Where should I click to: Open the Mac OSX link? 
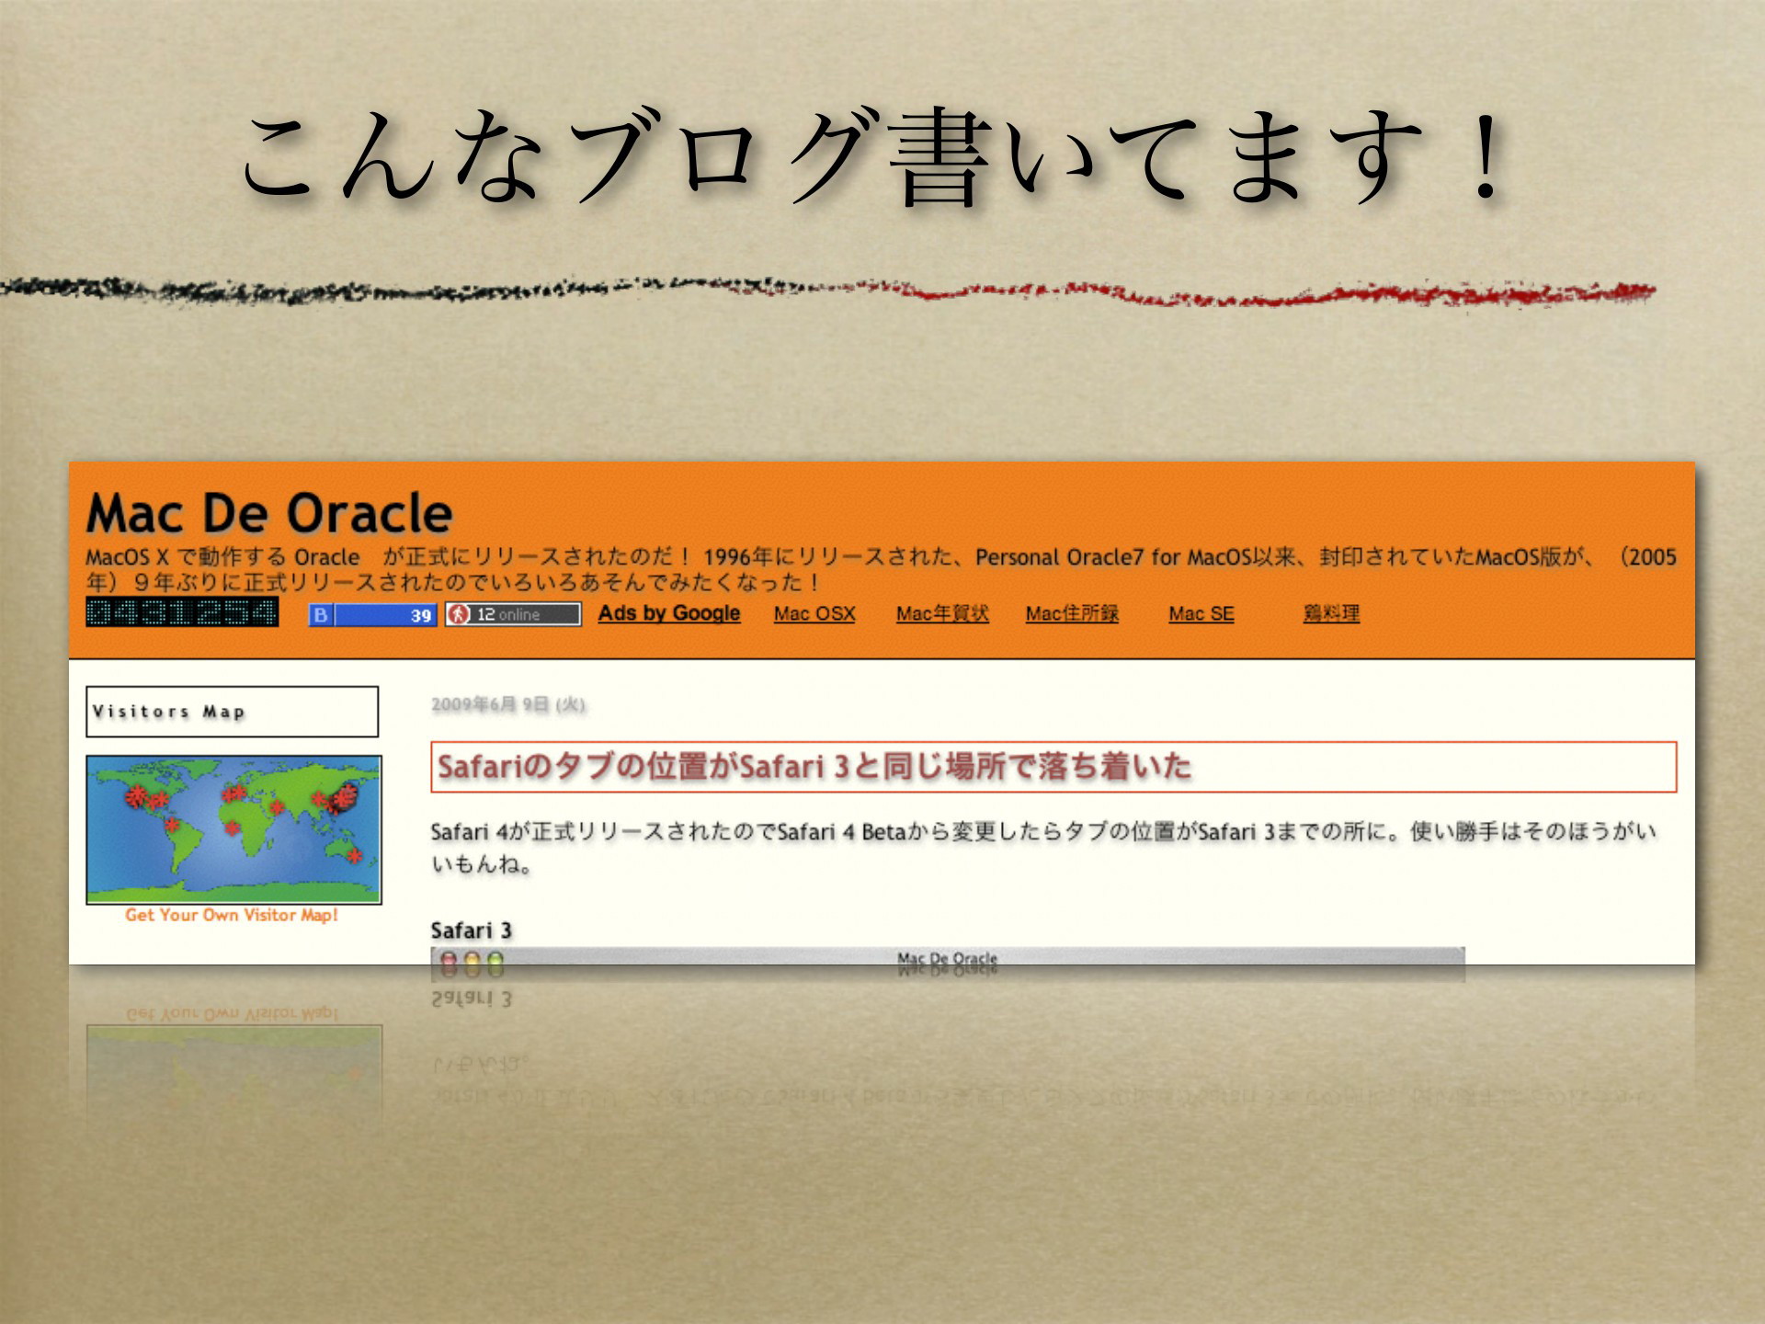pyautogui.click(x=814, y=614)
